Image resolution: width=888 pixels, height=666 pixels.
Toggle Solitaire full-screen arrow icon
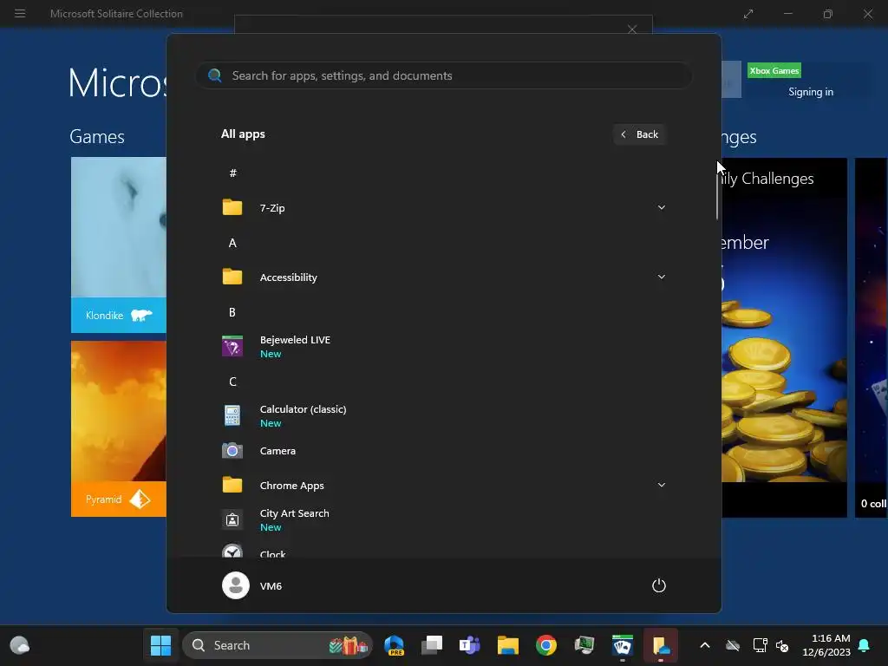tap(748, 14)
